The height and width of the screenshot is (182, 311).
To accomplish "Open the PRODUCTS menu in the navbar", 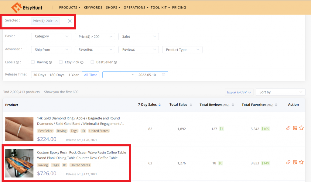I will (70, 8).
